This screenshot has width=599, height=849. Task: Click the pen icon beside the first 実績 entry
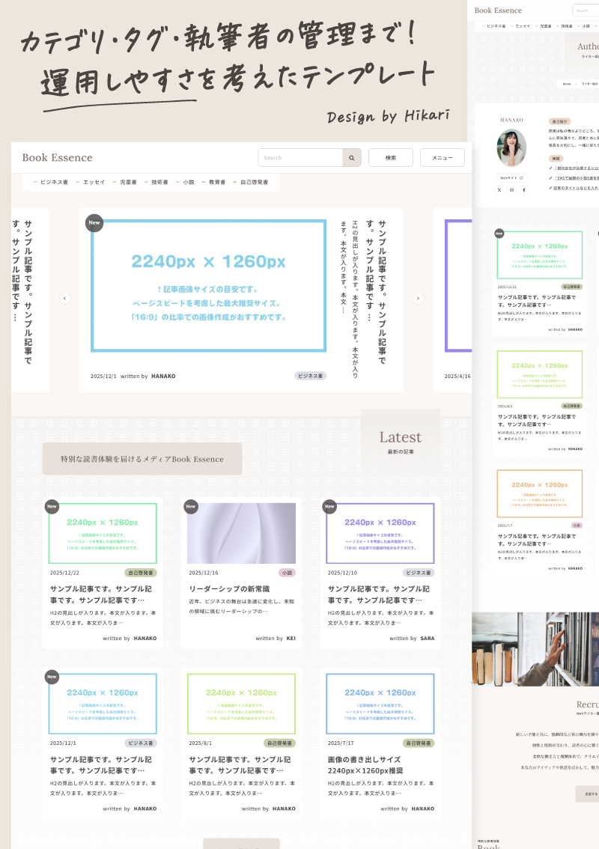(550, 168)
